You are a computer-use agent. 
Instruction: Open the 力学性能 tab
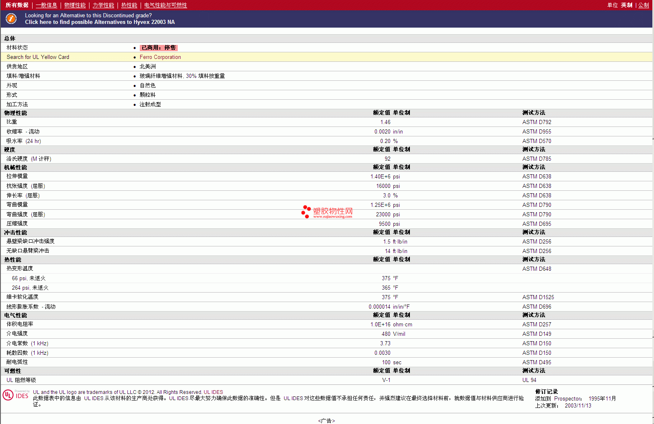[103, 5]
